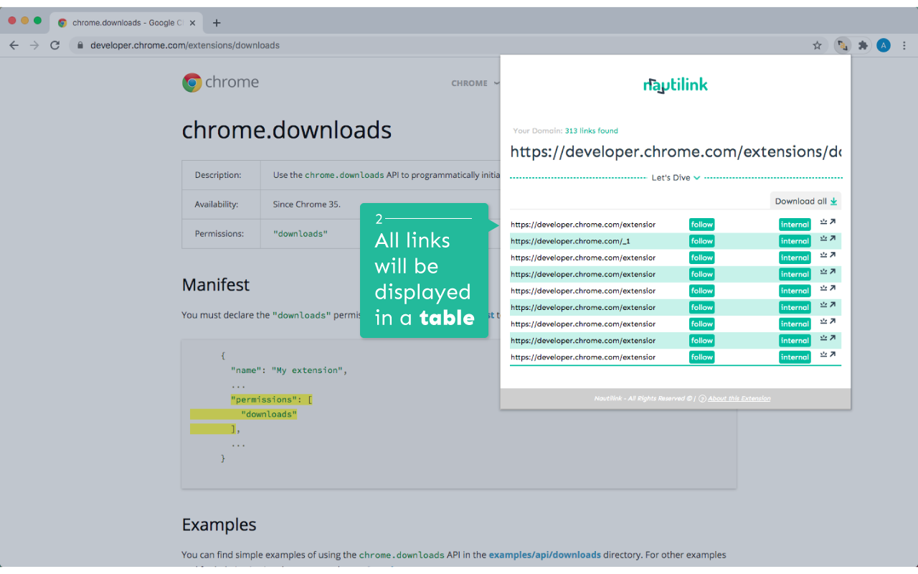Click the follow badge in the /_1 row
Screen dimensions: 918x574
click(x=702, y=241)
